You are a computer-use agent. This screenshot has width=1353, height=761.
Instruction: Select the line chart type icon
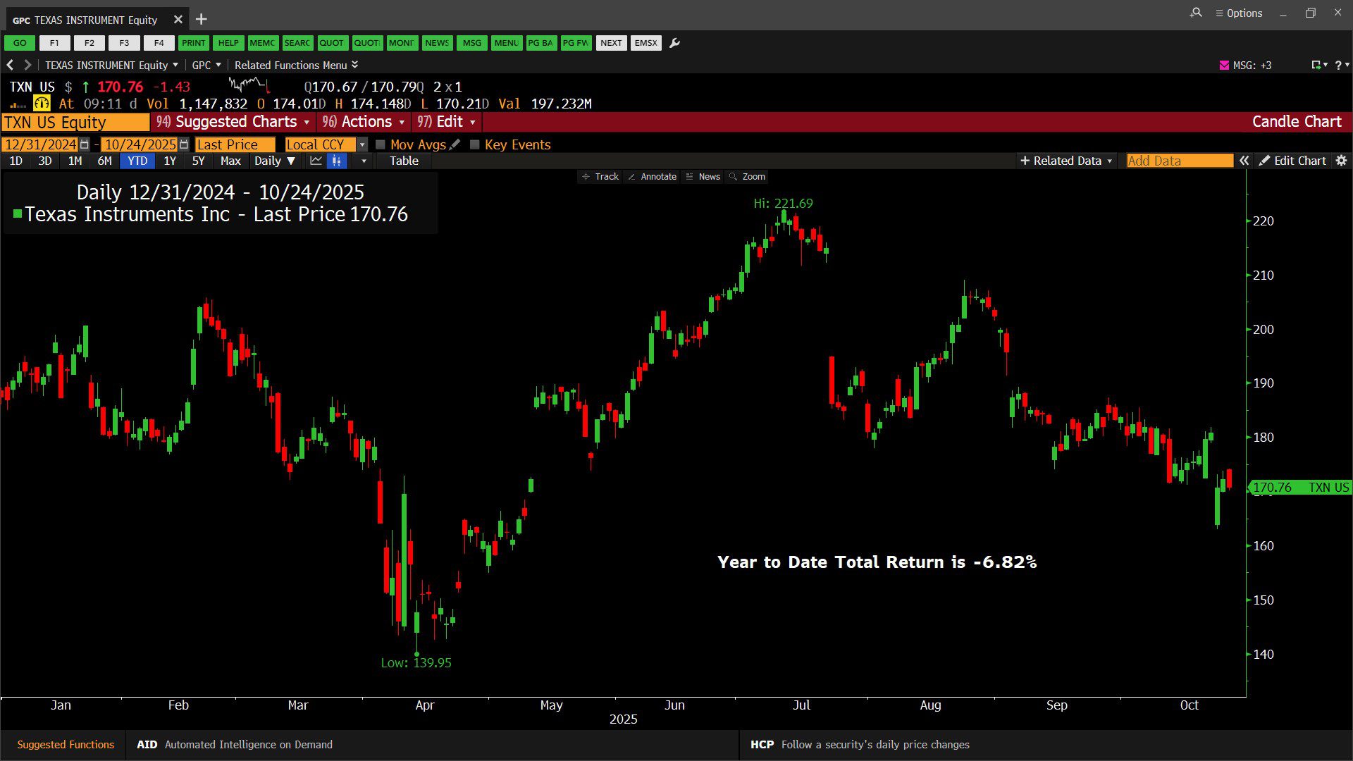[x=316, y=161]
